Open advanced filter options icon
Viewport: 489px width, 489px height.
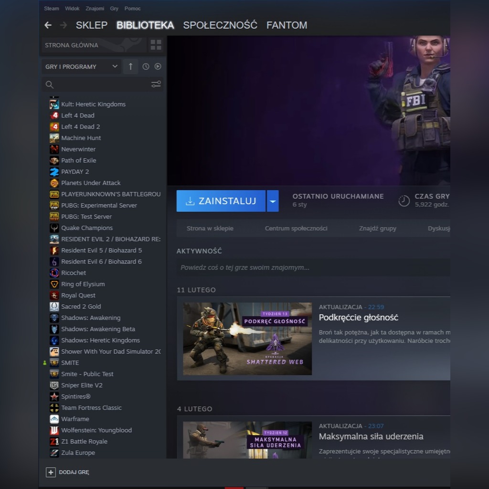(x=156, y=84)
